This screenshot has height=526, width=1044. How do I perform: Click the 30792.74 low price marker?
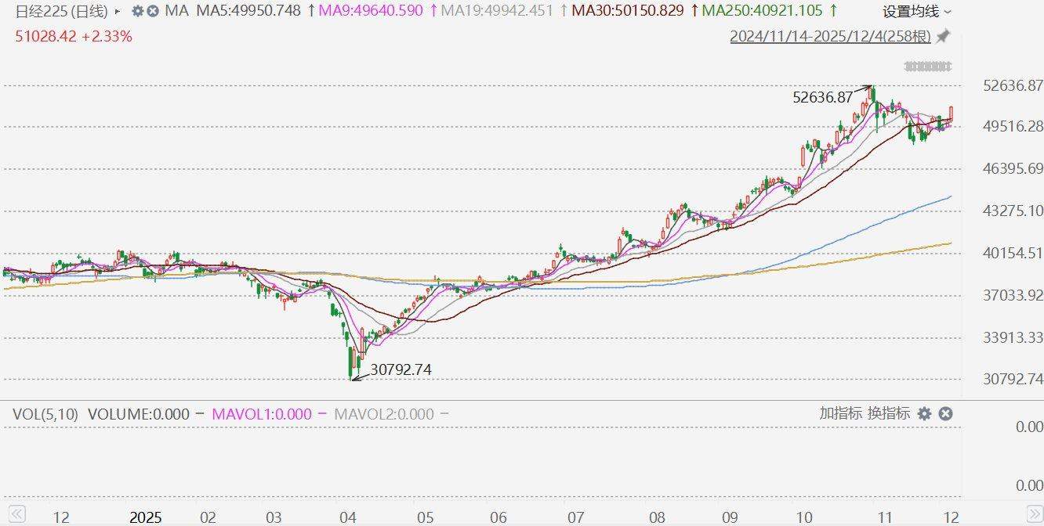click(x=401, y=369)
